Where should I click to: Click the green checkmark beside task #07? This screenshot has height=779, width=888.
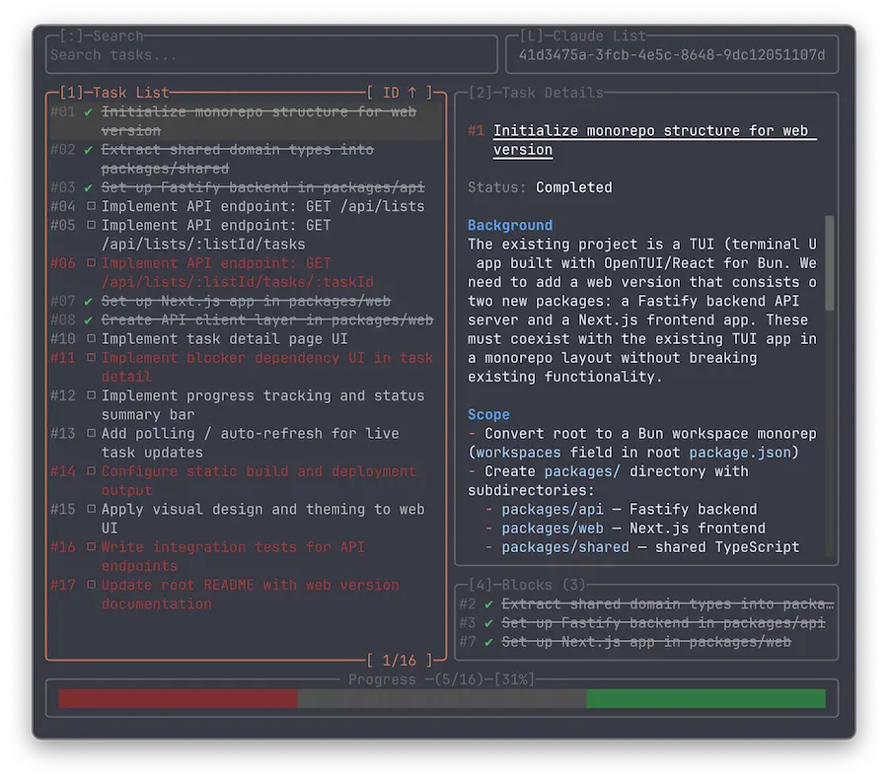(x=90, y=301)
